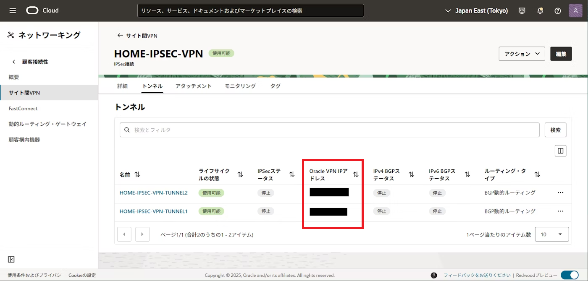Click ページ1/1 pagination summary text

point(207,234)
